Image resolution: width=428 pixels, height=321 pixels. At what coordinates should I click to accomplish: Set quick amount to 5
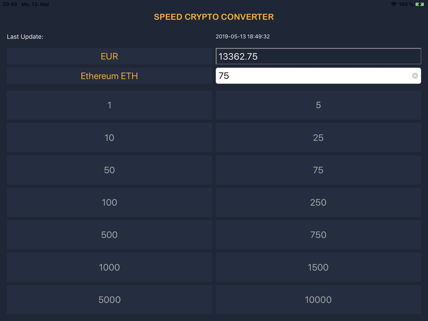click(x=318, y=105)
